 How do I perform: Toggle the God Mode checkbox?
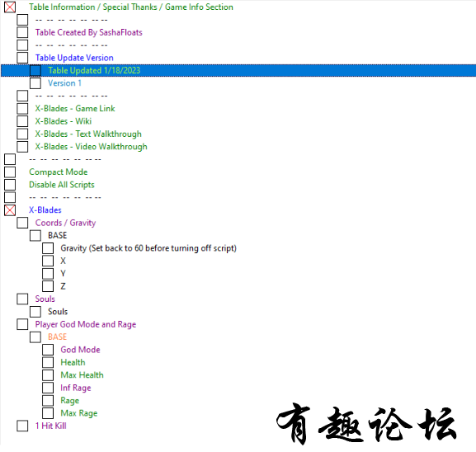pyautogui.click(x=48, y=350)
